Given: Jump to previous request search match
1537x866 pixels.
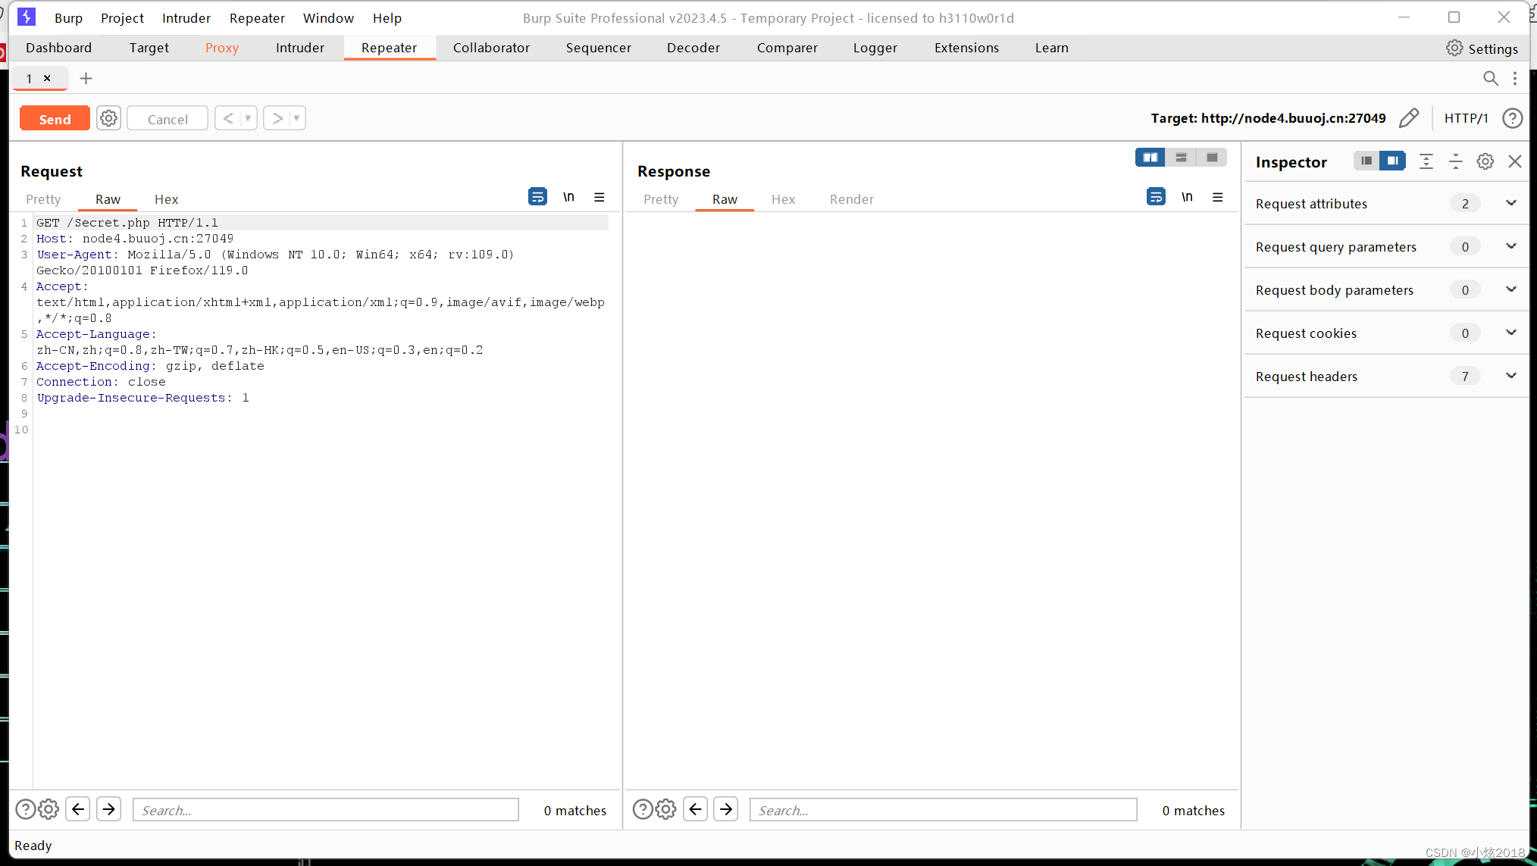Looking at the screenshot, I should [x=78, y=809].
